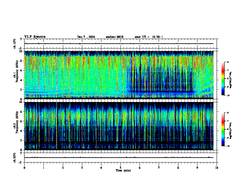Click the "Time (min)" axis label
Viewport: 244px width, 188px height.
point(123,170)
